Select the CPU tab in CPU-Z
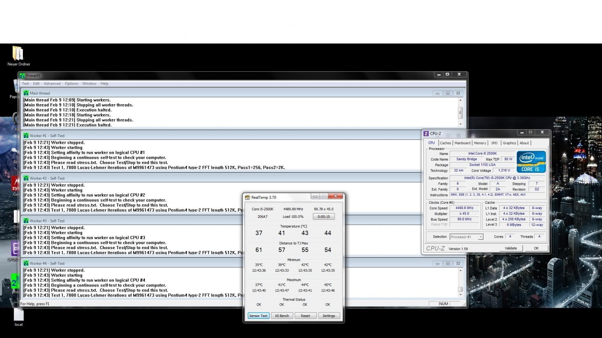The height and width of the screenshot is (338, 602). (432, 143)
